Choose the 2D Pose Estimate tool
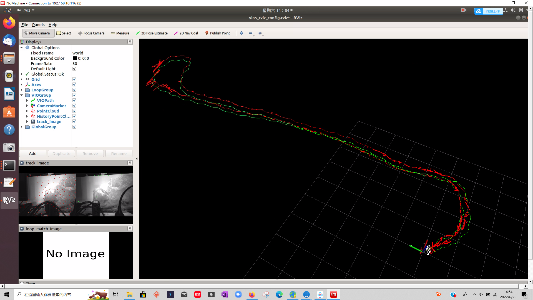 click(152, 33)
